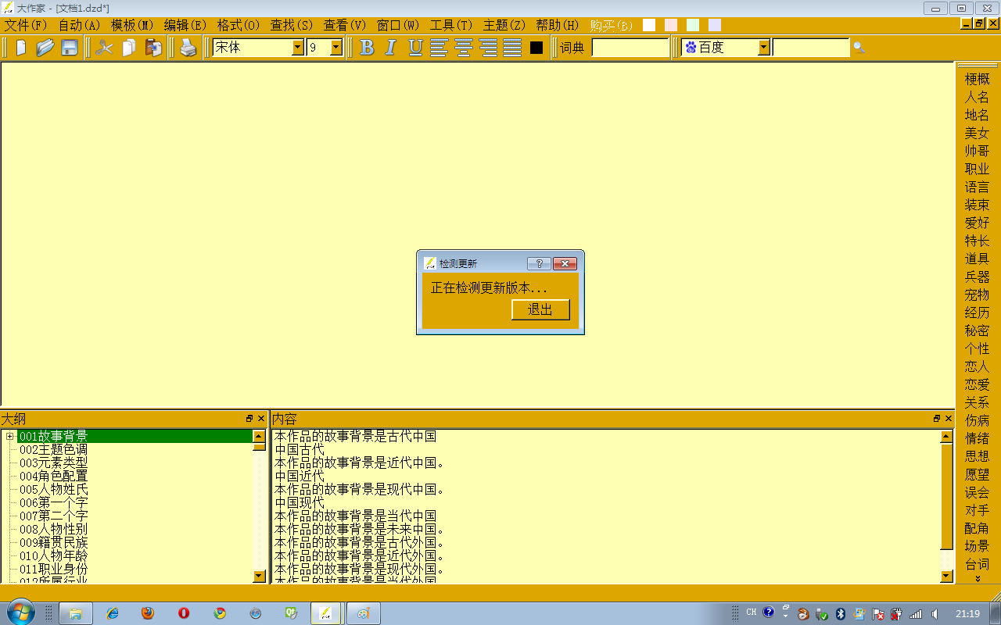Click the Open file folder icon
Viewport: 1001px width, 625px height.
(45, 48)
